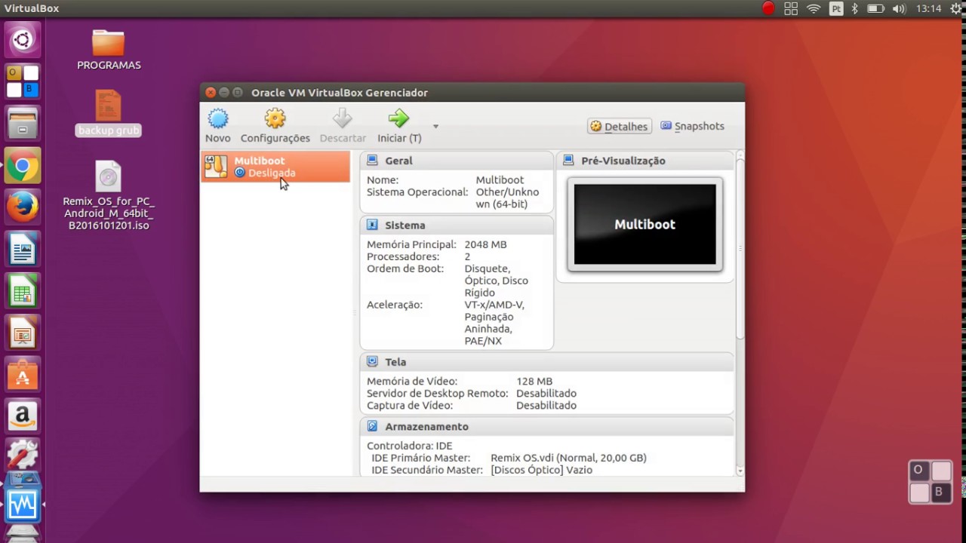Click the Armazenamento storage icon
Image resolution: width=966 pixels, height=543 pixels.
tap(372, 426)
